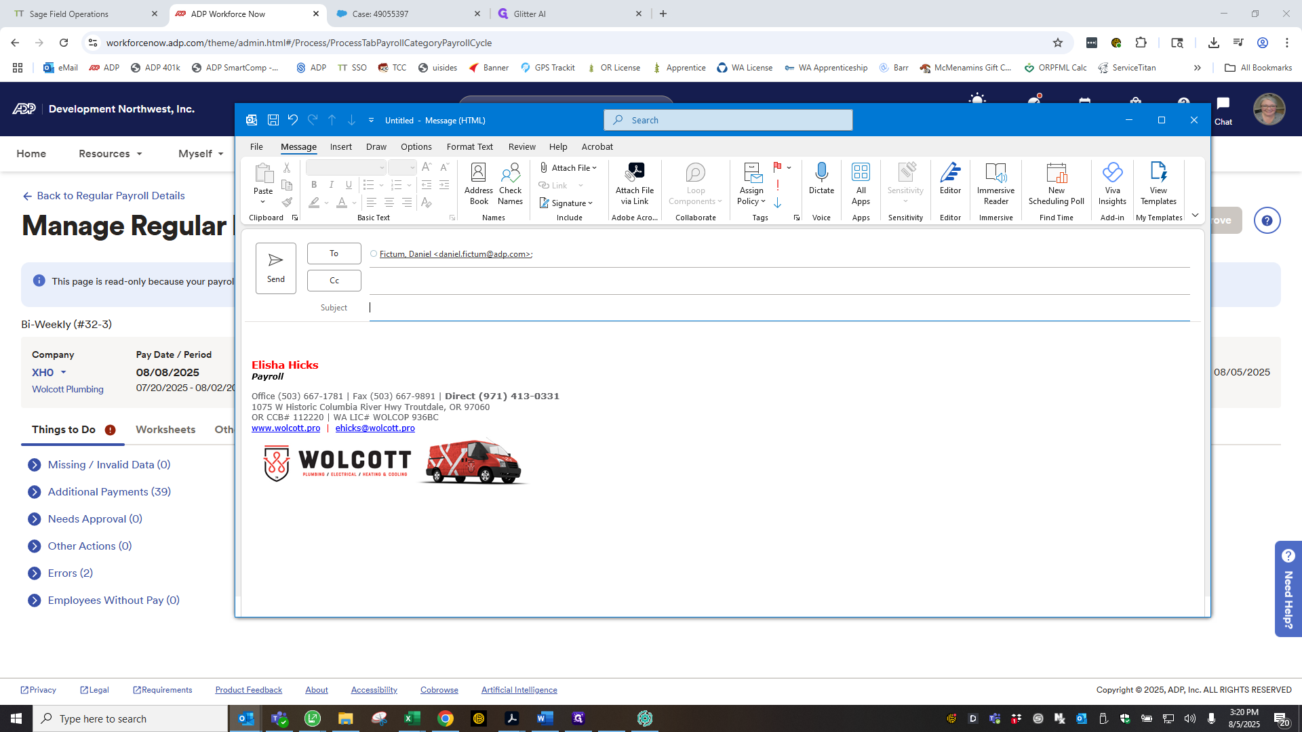Toggle Italic formatting
Screen dimensions: 1302x732
(331, 185)
